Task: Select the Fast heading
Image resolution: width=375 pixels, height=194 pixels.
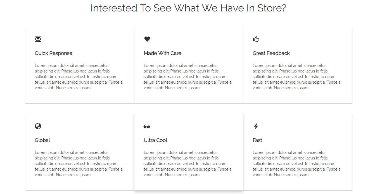Action: pyautogui.click(x=257, y=140)
